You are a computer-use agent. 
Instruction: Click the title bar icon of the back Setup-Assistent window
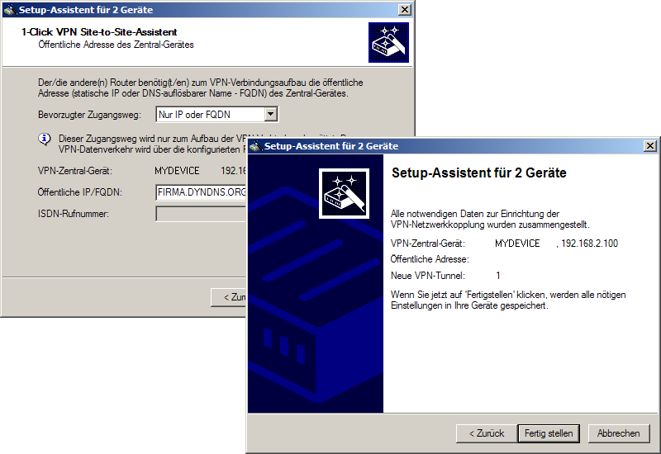pyautogui.click(x=10, y=10)
